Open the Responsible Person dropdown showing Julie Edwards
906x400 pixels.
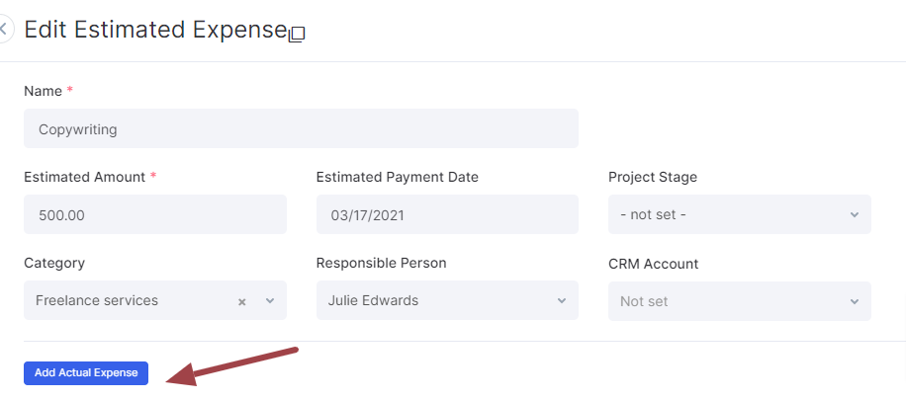coord(447,300)
